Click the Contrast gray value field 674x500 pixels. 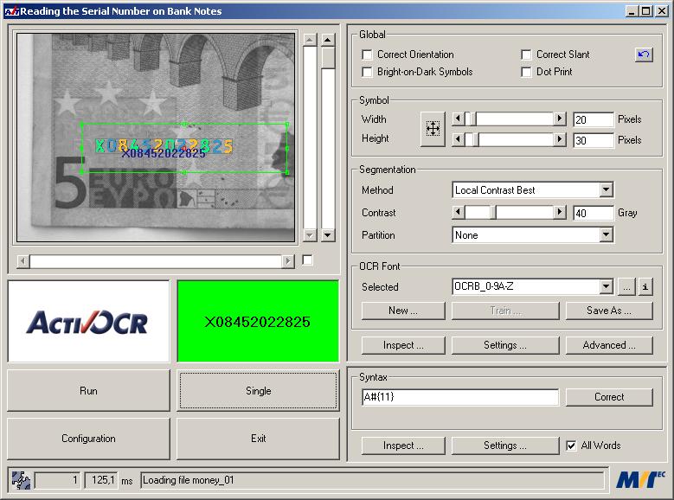[594, 213]
